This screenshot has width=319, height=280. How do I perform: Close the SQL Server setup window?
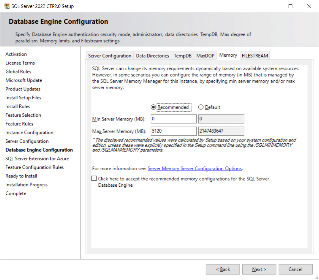pos(309,6)
